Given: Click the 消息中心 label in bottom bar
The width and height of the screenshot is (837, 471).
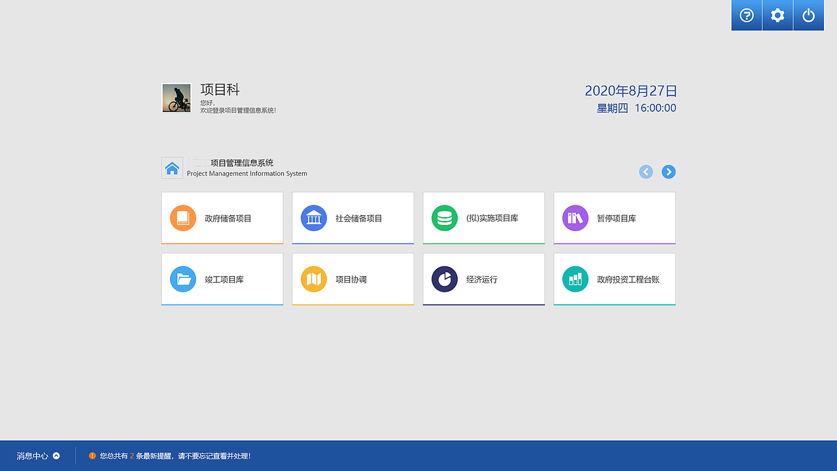Looking at the screenshot, I should pos(33,456).
